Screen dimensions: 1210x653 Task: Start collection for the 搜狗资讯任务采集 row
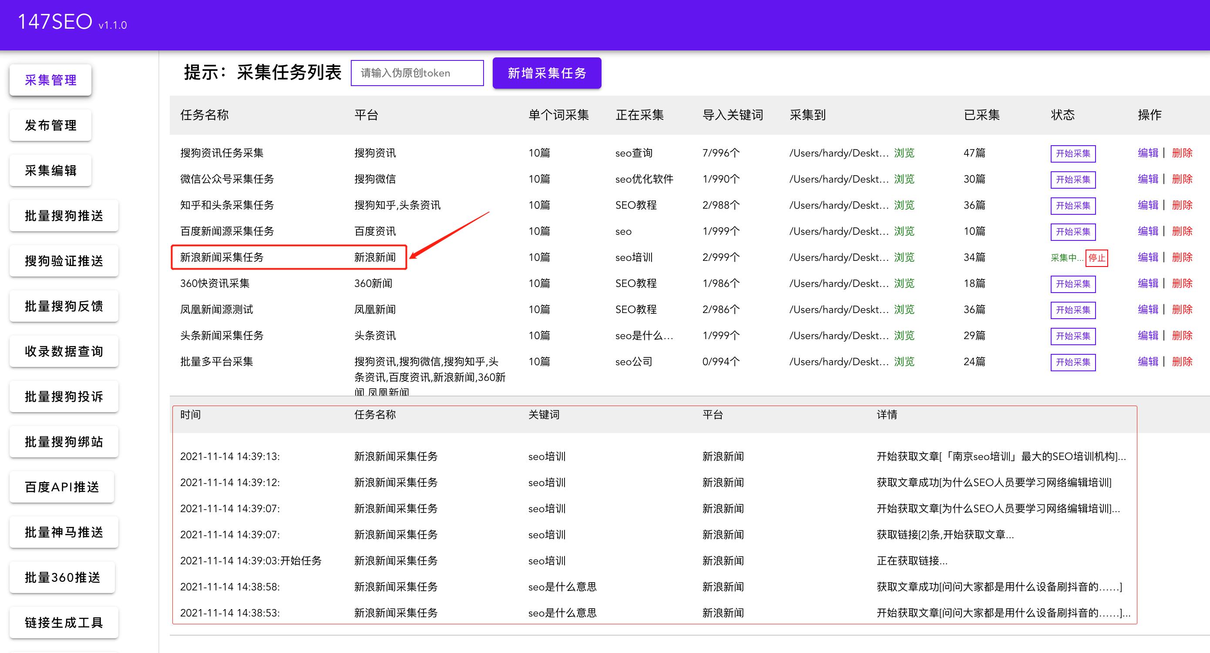tap(1073, 153)
